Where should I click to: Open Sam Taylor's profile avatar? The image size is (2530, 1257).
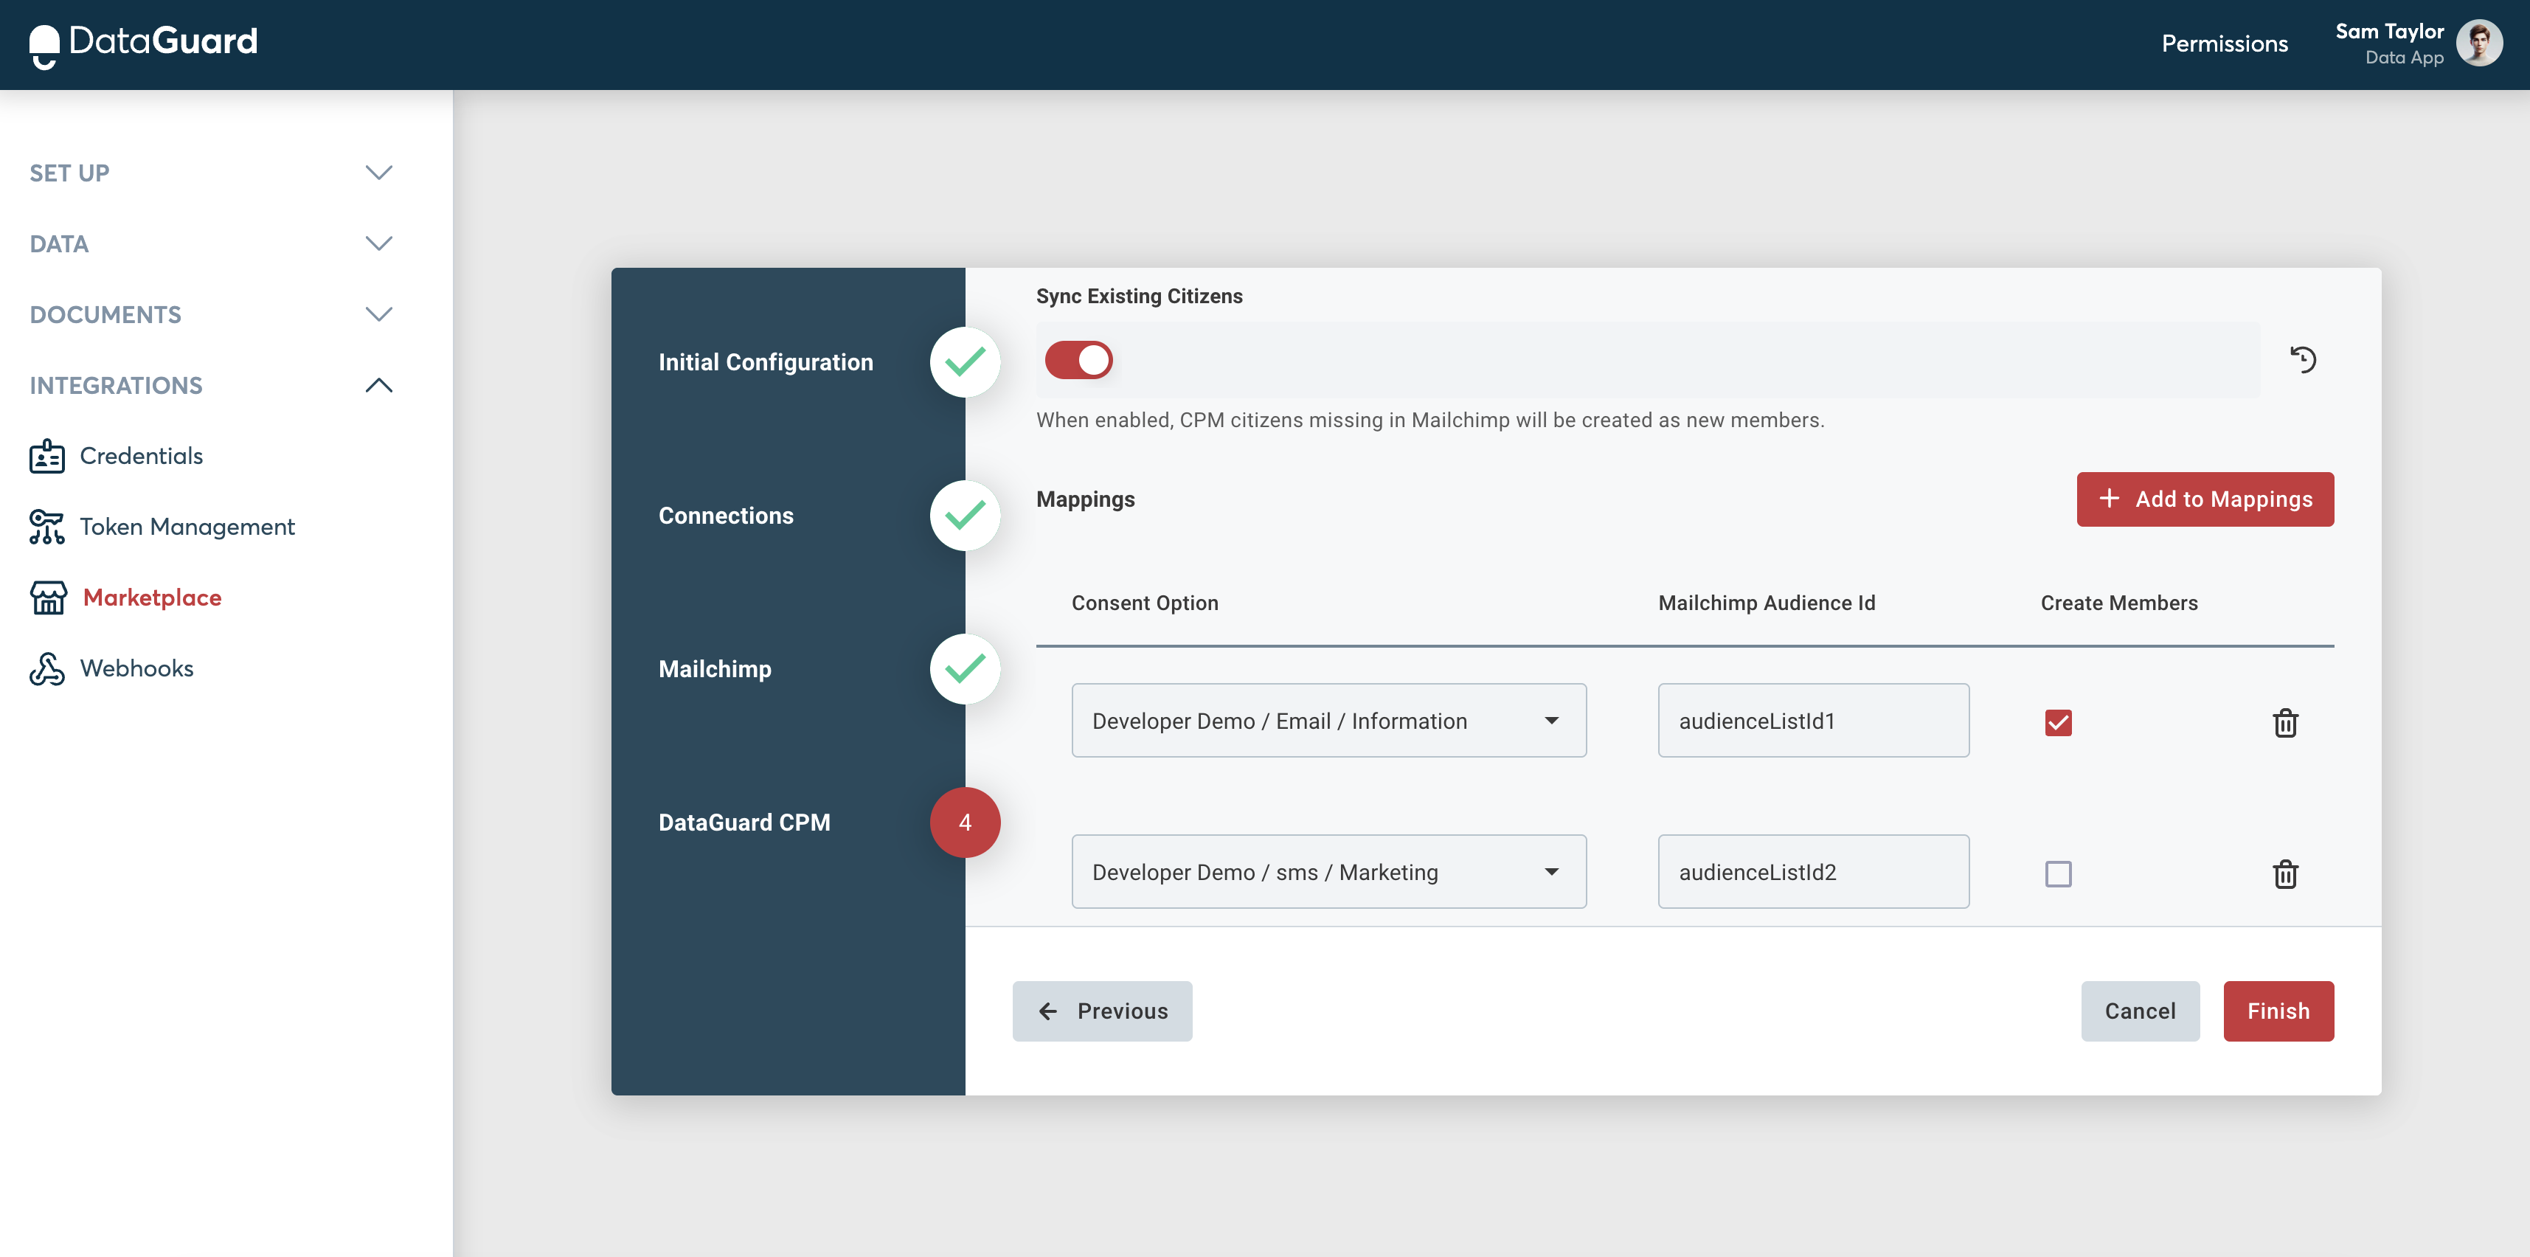(x=2479, y=44)
